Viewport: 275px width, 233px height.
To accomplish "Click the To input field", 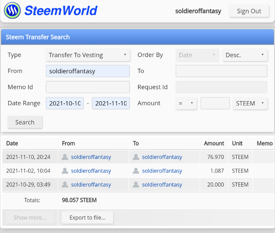I will [221, 71].
